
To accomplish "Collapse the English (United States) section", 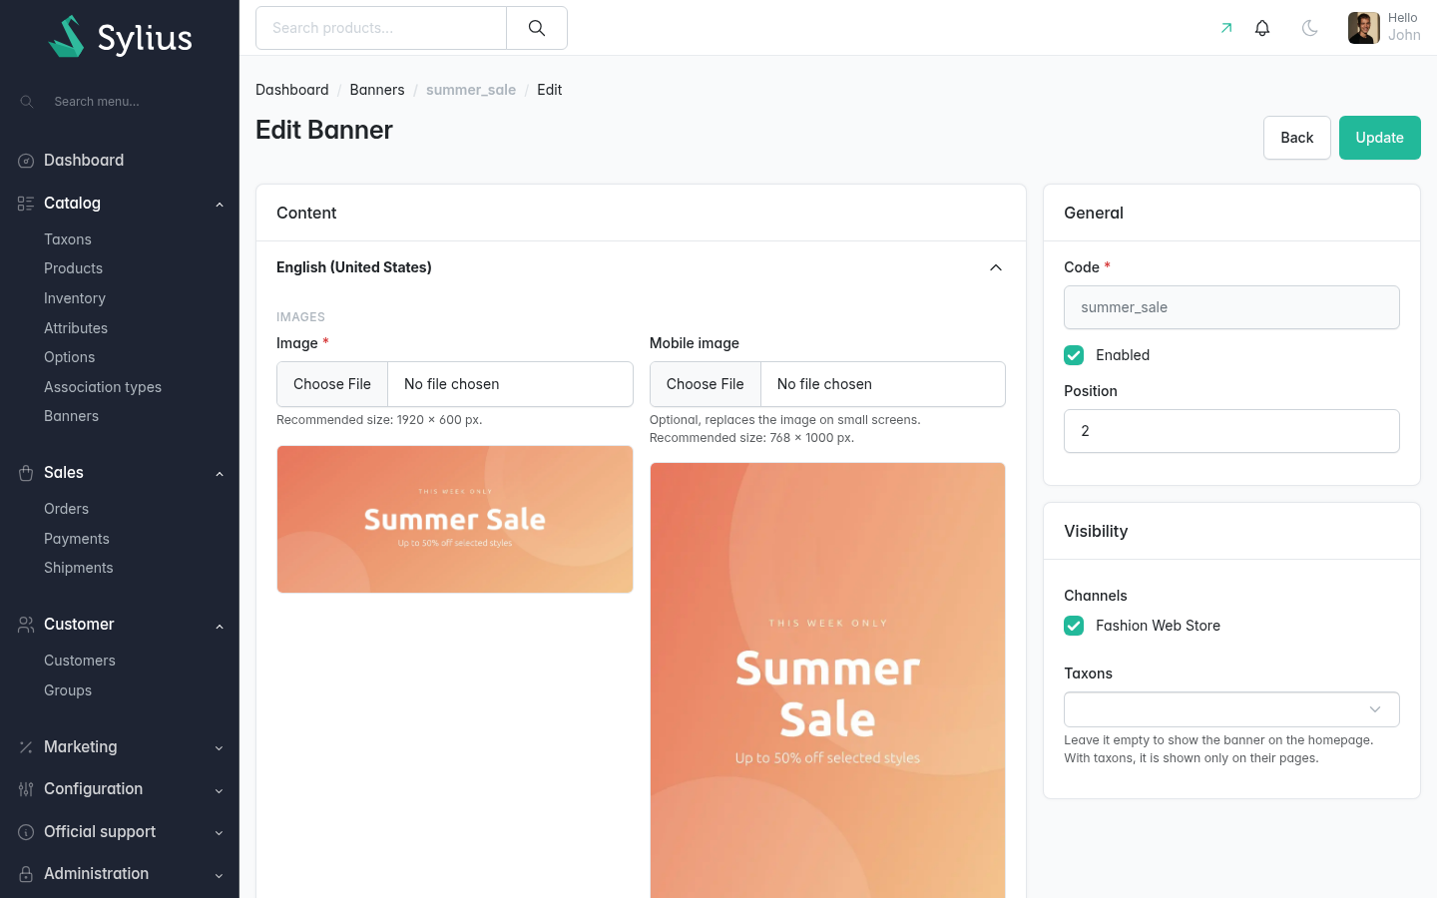I will click(x=996, y=267).
